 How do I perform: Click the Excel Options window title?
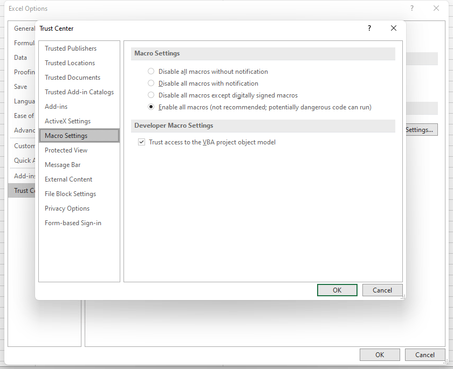click(x=28, y=9)
